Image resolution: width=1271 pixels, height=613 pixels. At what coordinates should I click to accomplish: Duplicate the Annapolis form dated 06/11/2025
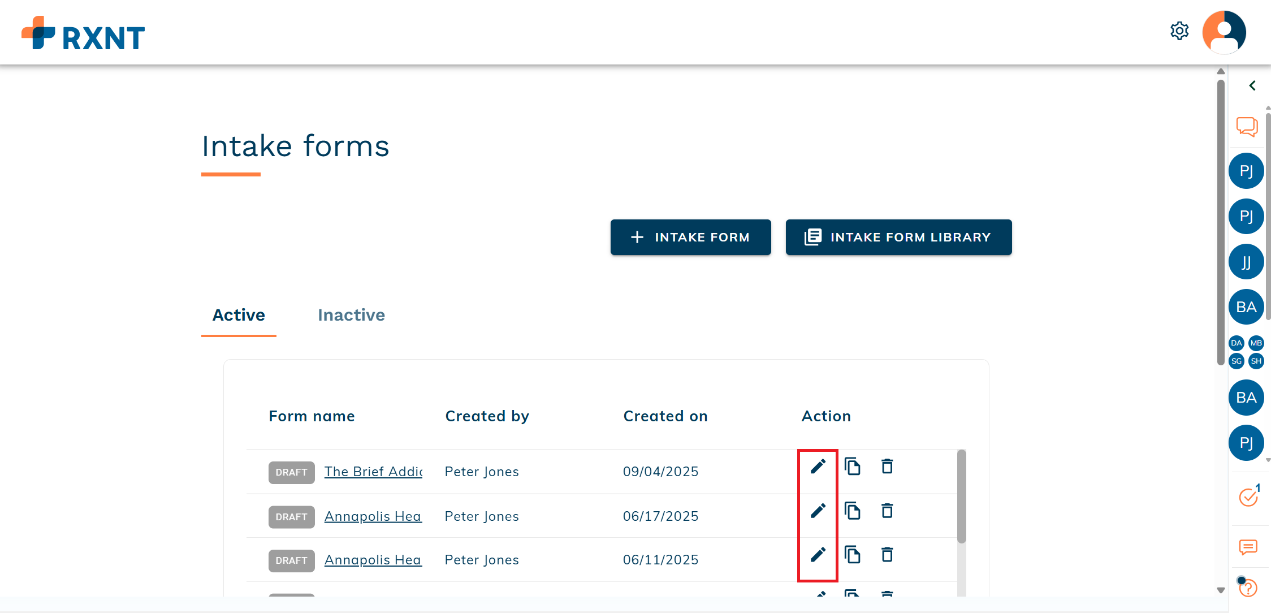pyautogui.click(x=853, y=555)
